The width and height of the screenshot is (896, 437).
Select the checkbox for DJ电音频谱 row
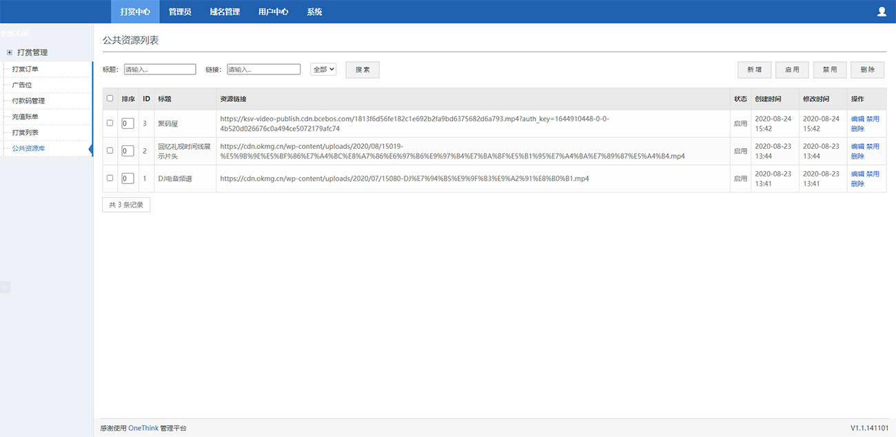[110, 178]
